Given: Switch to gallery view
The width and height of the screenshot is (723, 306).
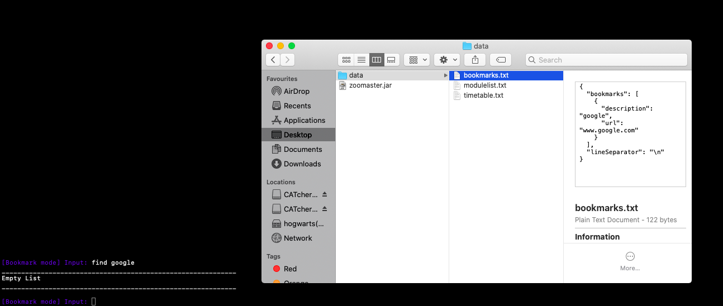Looking at the screenshot, I should pos(392,60).
